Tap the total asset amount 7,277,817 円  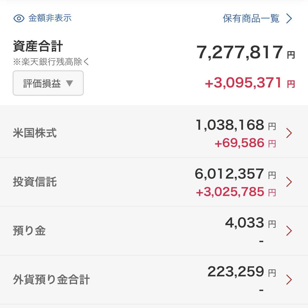245,52
